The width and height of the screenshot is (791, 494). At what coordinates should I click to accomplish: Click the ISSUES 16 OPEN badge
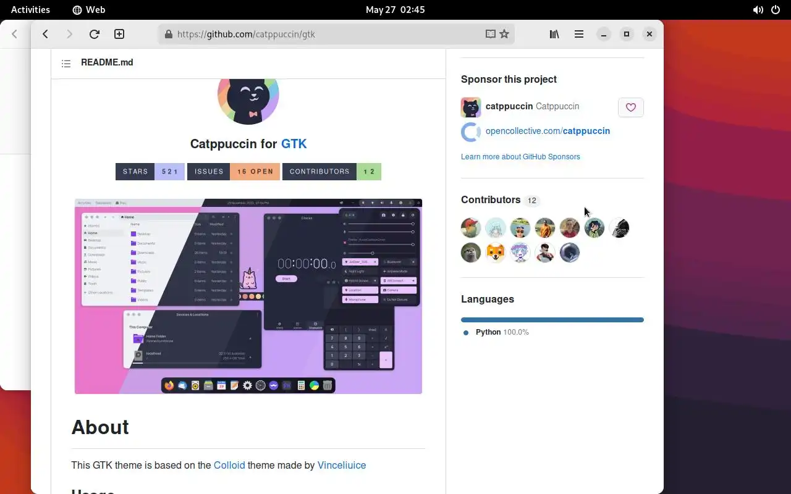coord(234,172)
